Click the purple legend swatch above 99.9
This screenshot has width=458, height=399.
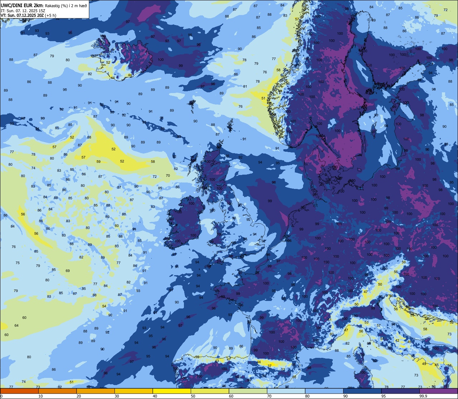pos(439,391)
